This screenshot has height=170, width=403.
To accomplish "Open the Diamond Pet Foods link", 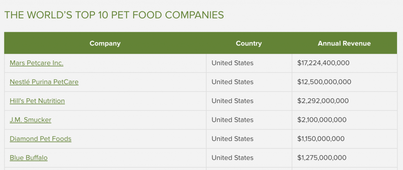I will tap(41, 139).
